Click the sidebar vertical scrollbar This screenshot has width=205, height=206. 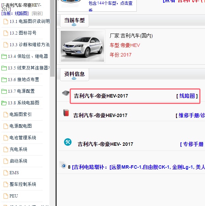coord(52,38)
